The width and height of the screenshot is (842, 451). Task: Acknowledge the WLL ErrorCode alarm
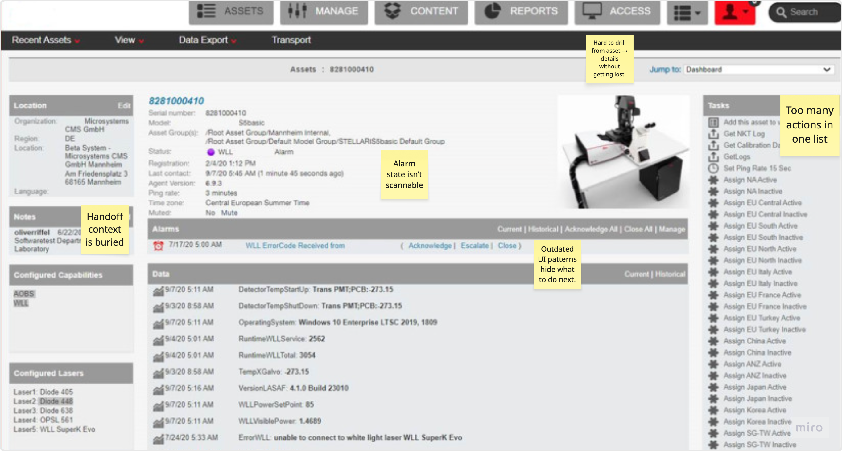point(430,246)
